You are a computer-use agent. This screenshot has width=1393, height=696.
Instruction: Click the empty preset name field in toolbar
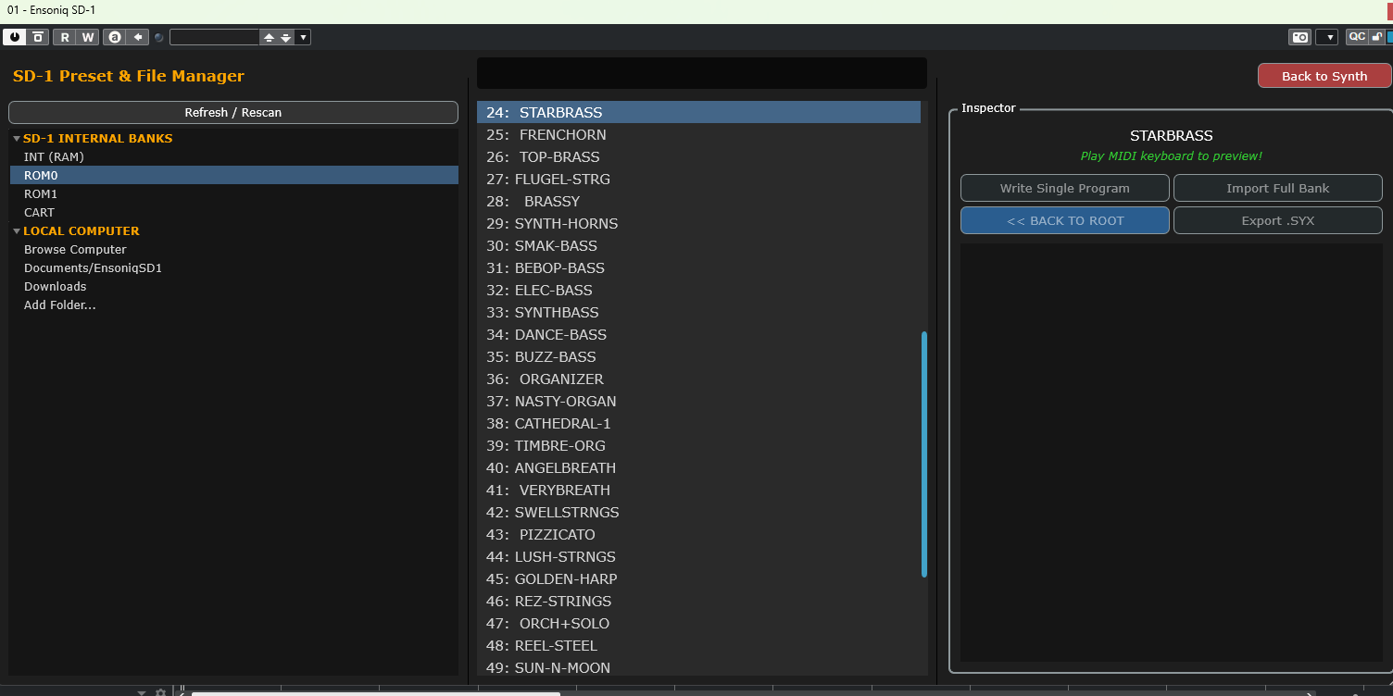click(215, 37)
